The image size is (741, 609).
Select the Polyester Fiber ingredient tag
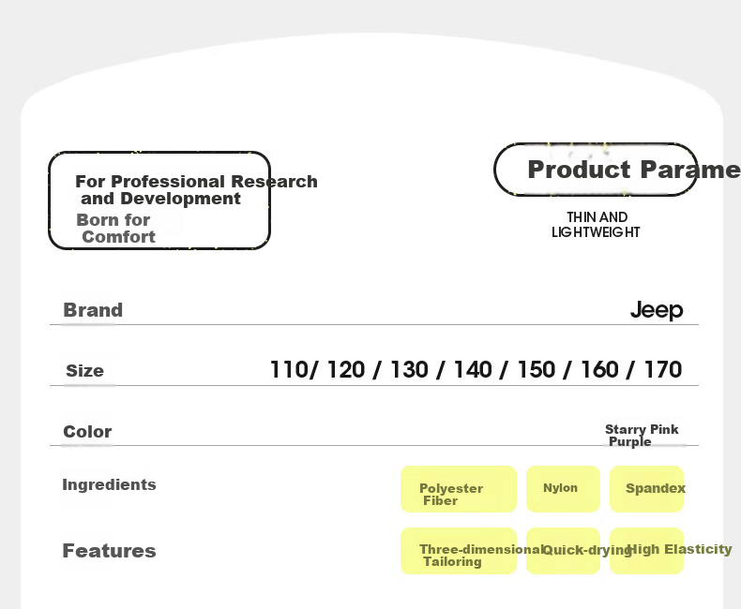pyautogui.click(x=459, y=489)
